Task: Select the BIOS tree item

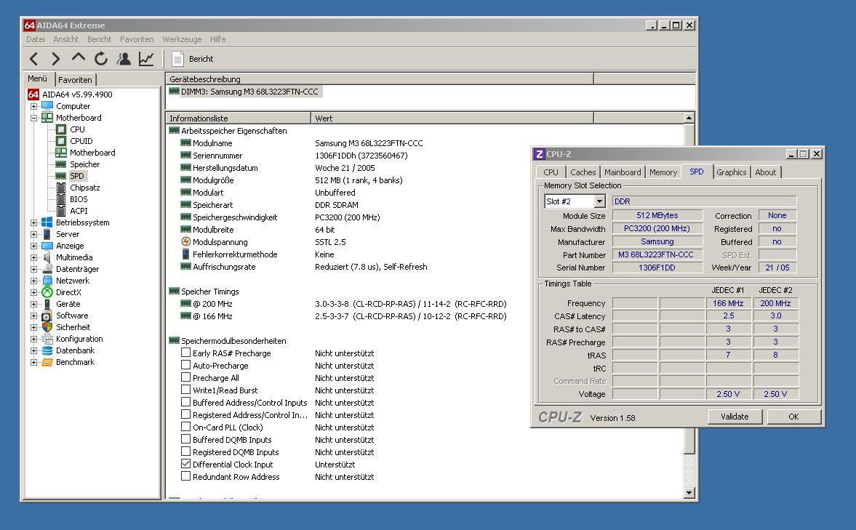Action: tap(79, 199)
